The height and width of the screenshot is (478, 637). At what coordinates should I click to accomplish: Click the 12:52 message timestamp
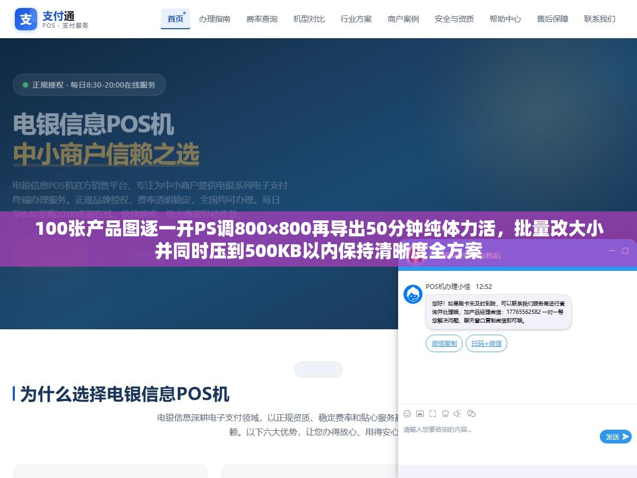click(484, 286)
